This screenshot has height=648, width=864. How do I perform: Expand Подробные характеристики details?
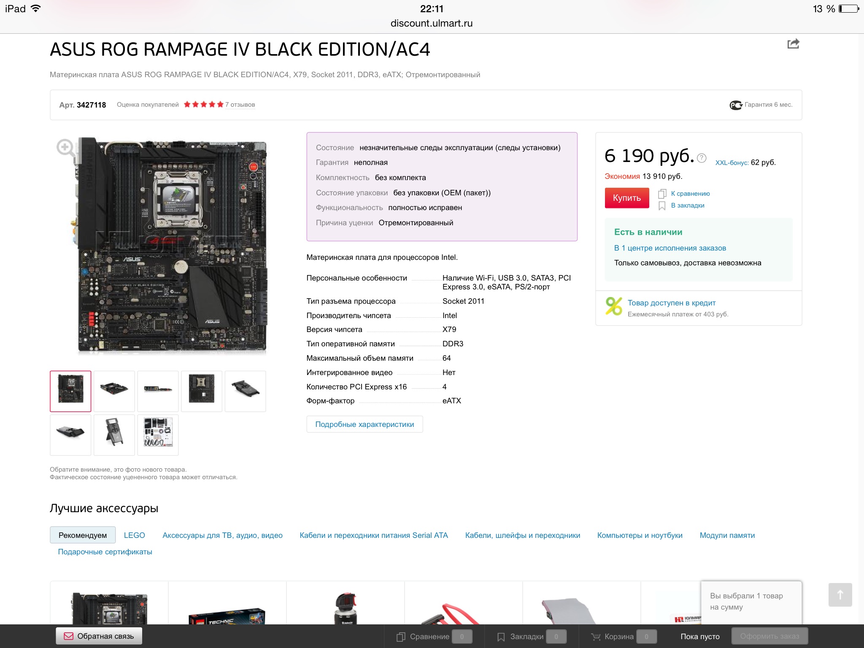[x=364, y=424]
